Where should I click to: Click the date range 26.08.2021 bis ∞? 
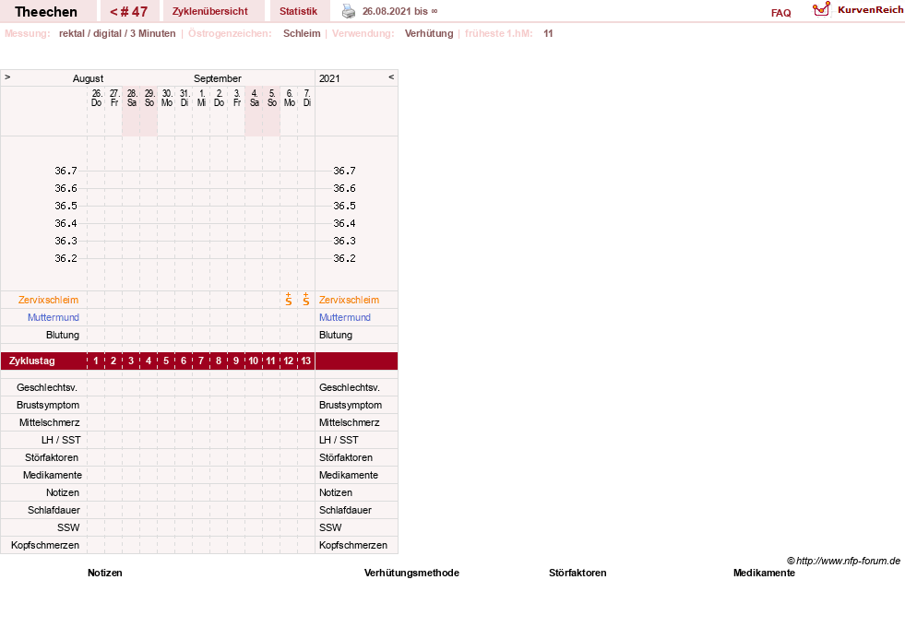tap(400, 11)
